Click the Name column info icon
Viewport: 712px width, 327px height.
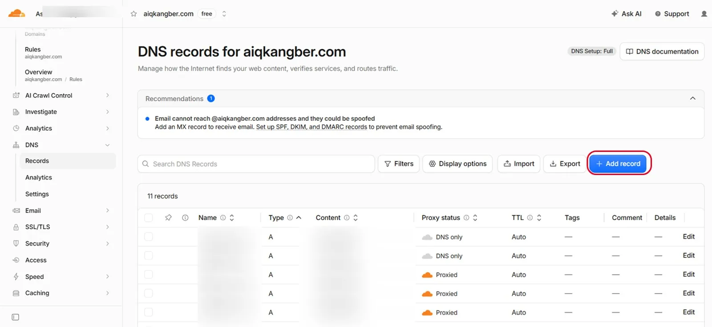(x=223, y=218)
